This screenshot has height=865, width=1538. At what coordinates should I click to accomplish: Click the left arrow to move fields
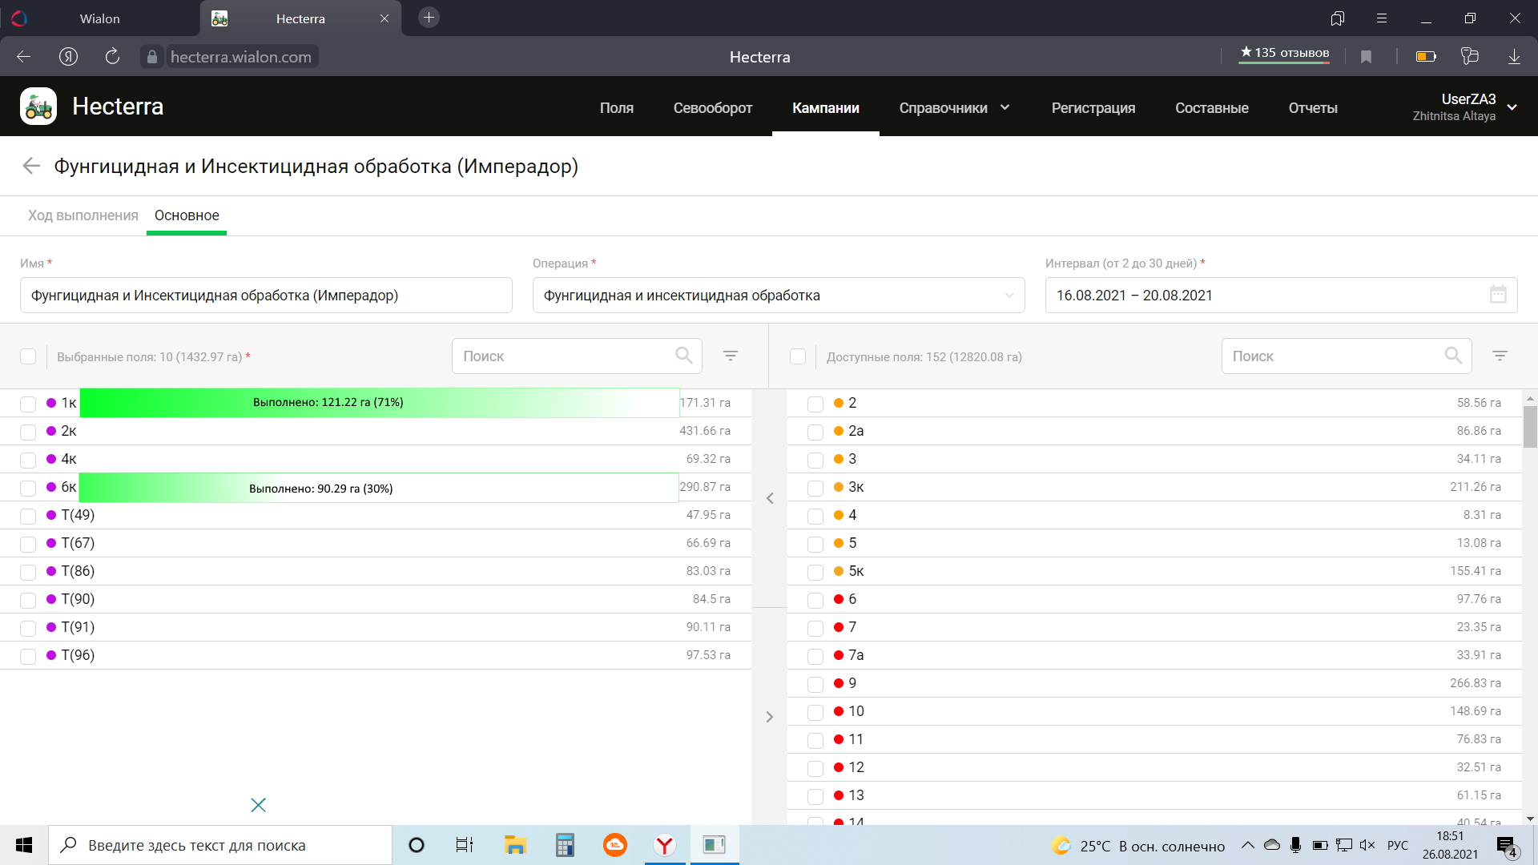770,498
